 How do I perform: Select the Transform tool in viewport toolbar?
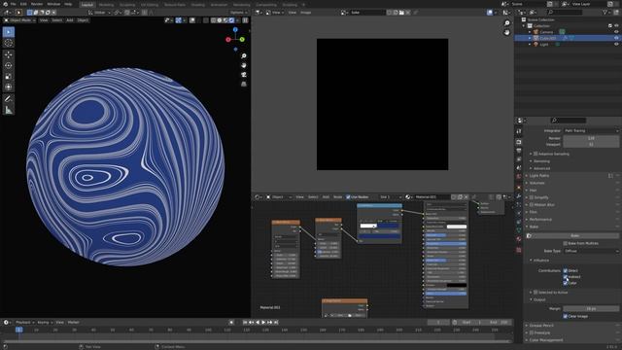pos(9,87)
